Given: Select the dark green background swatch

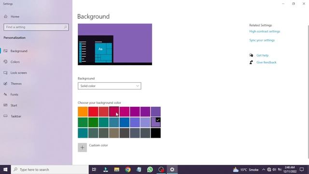Looking at the screenshot, I should (x=93, y=122).
